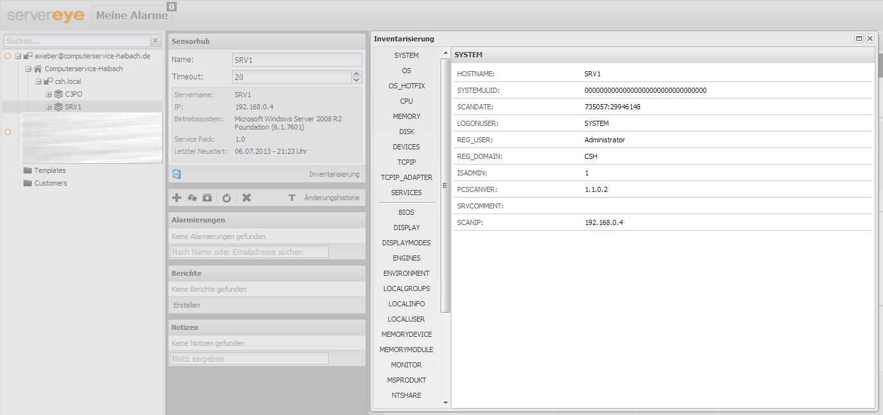Click the archive download box icon

tap(207, 198)
